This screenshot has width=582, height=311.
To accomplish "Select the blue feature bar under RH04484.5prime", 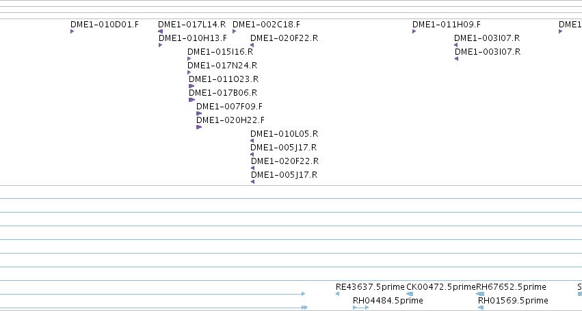I will tap(361, 308).
